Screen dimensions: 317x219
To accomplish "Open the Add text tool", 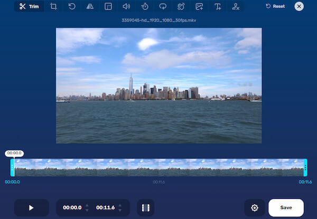I will 217,7.
